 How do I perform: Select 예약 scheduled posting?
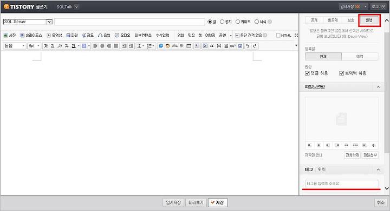[x=360, y=57]
